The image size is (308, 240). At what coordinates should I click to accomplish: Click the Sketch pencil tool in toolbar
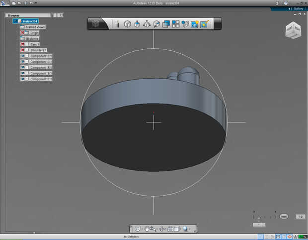pyautogui.click(x=118, y=24)
